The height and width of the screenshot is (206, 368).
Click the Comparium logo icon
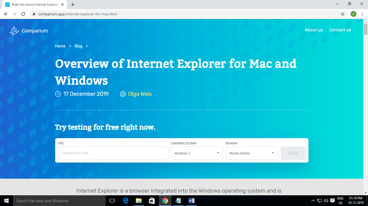14,31
